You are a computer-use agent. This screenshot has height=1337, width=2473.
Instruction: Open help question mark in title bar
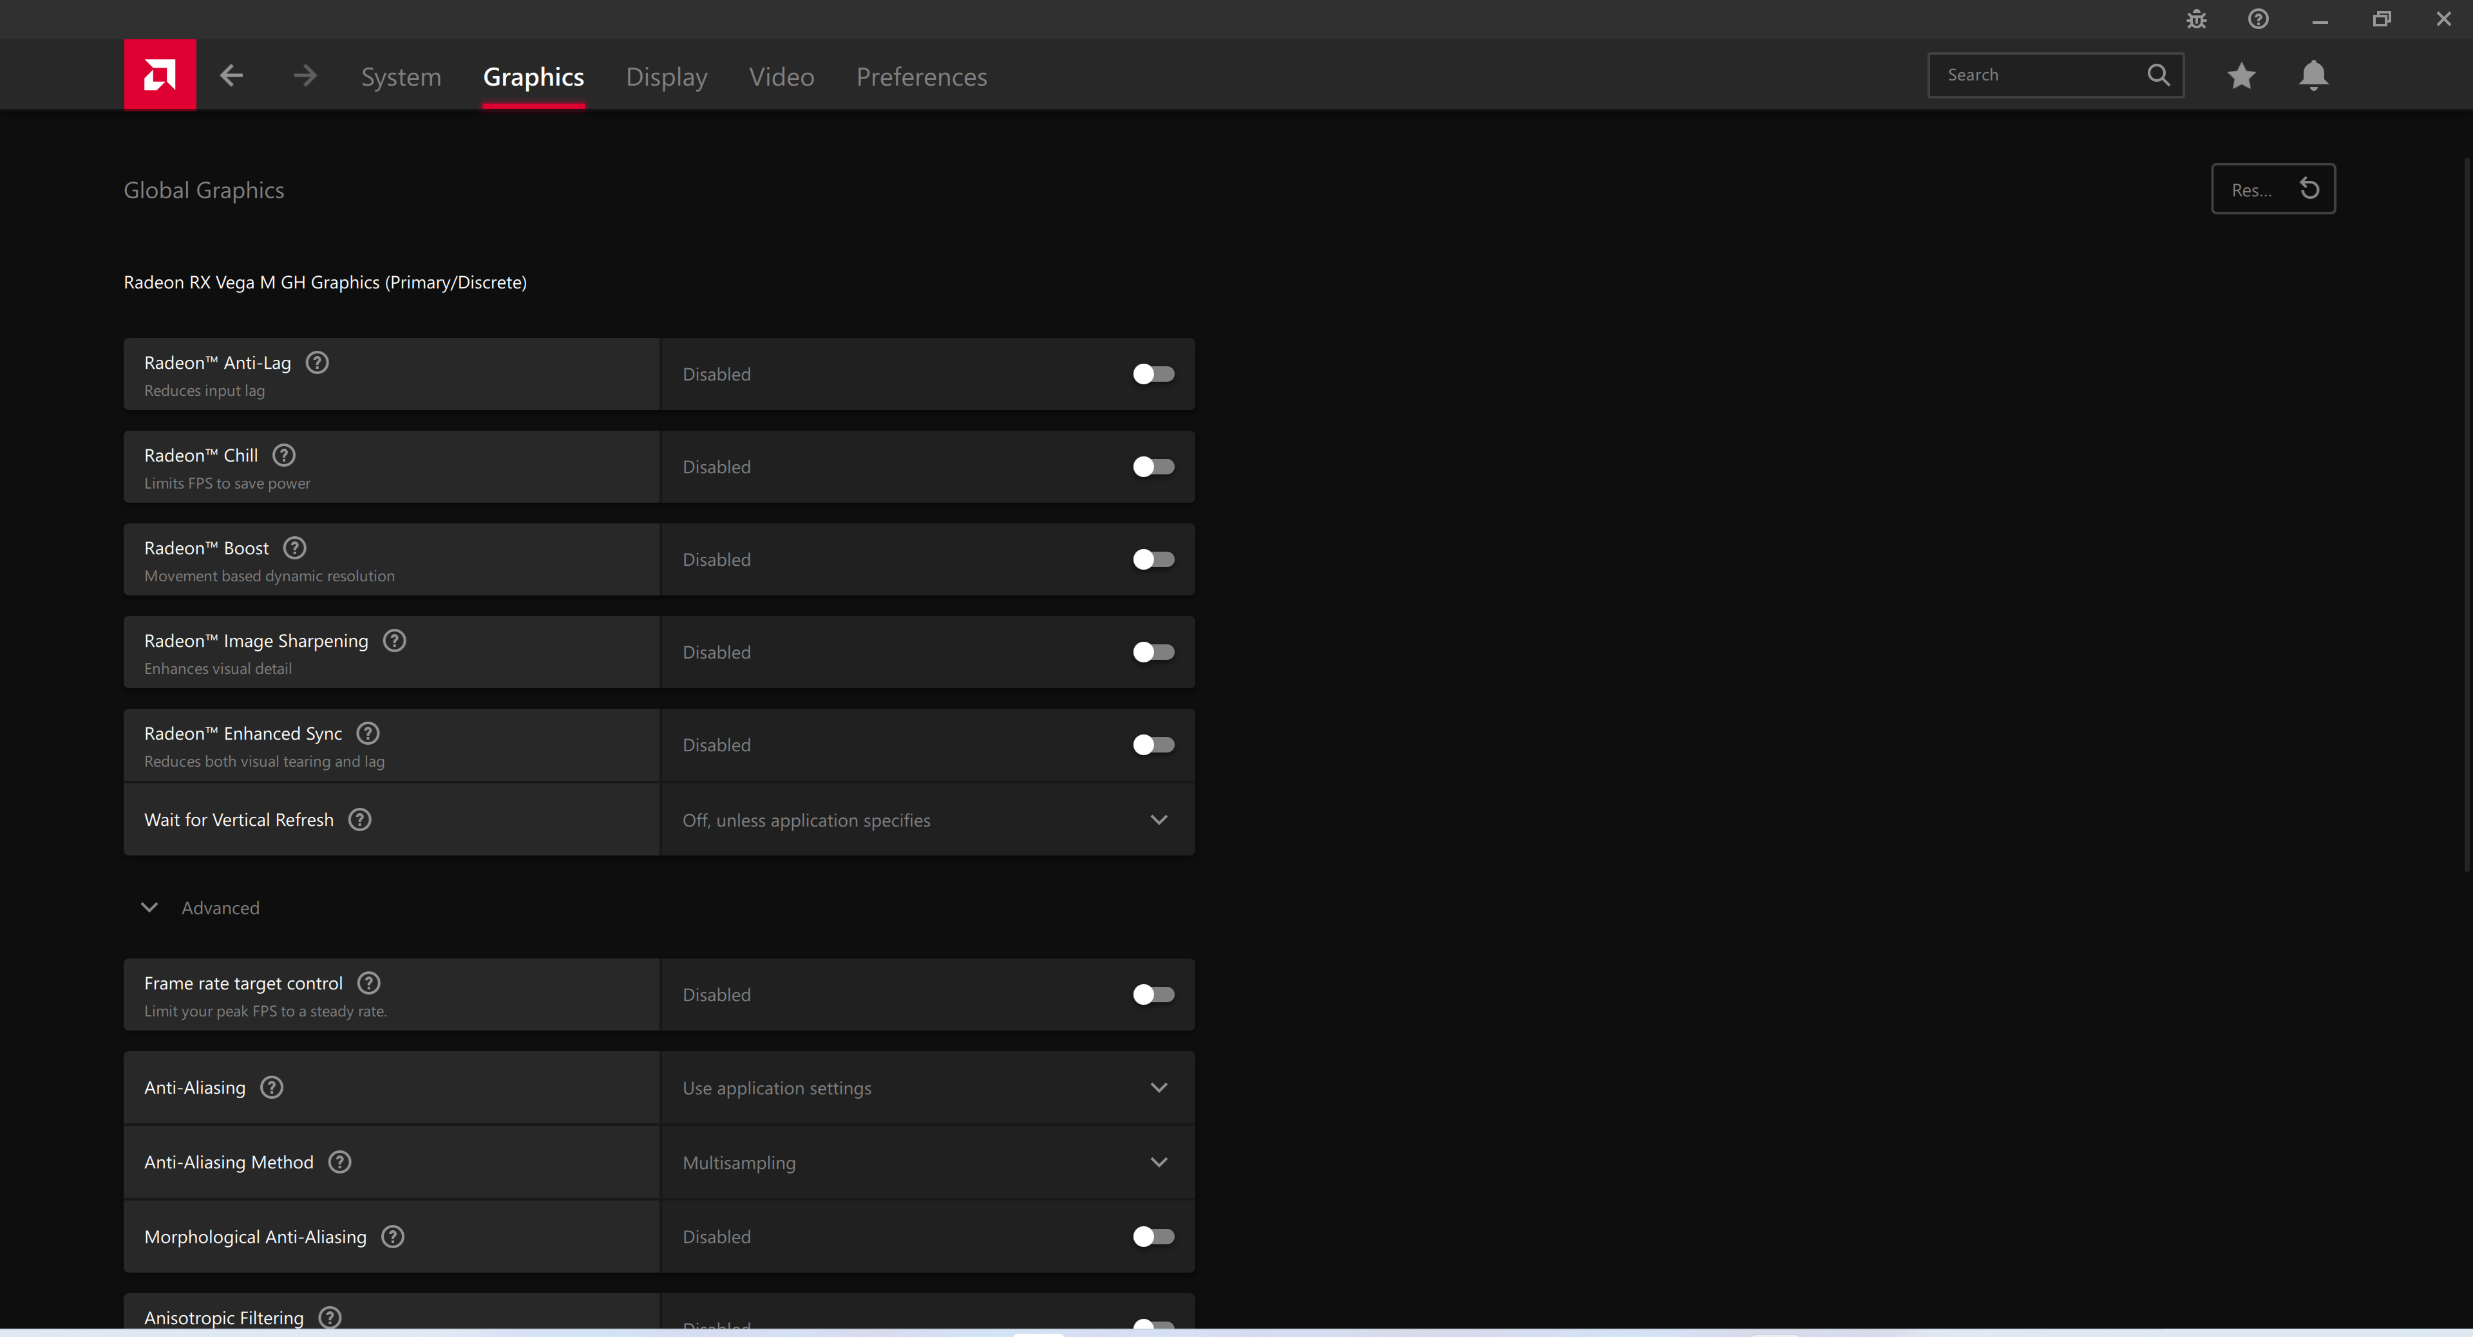click(2258, 19)
